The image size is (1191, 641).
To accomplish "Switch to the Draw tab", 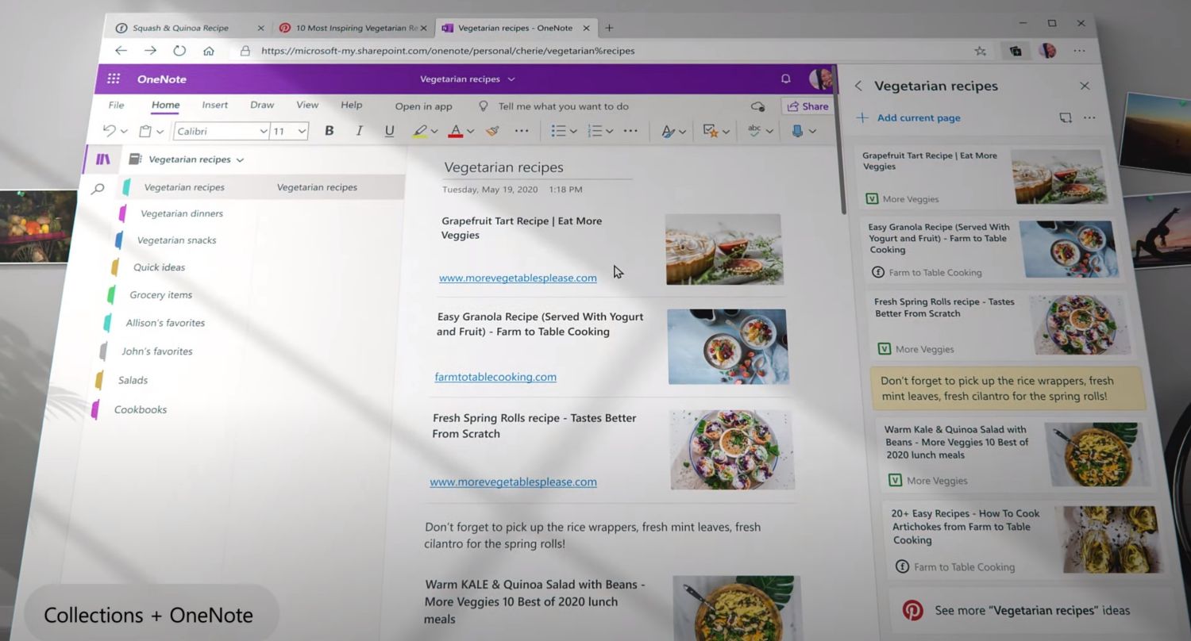I will (x=262, y=105).
